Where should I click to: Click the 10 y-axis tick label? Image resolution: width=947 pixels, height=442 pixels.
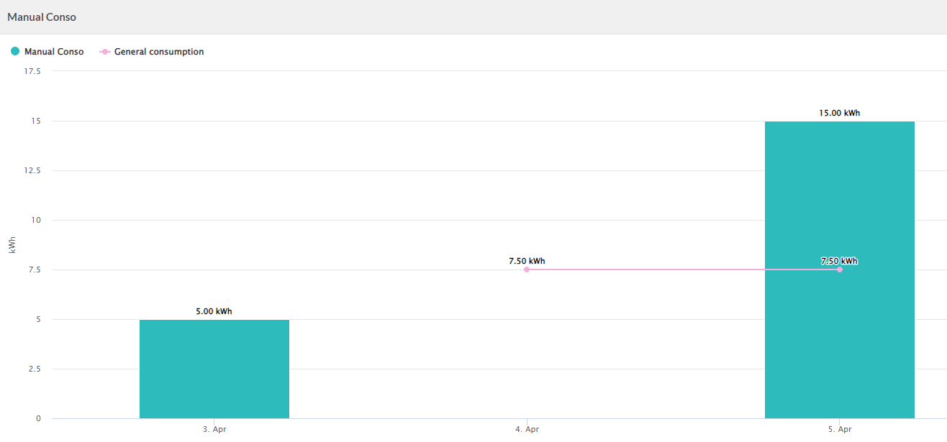click(x=36, y=220)
